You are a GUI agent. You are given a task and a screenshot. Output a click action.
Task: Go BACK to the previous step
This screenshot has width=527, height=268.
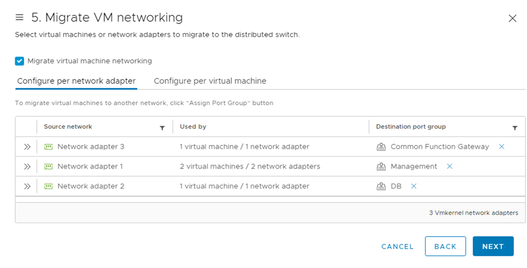pos(445,246)
